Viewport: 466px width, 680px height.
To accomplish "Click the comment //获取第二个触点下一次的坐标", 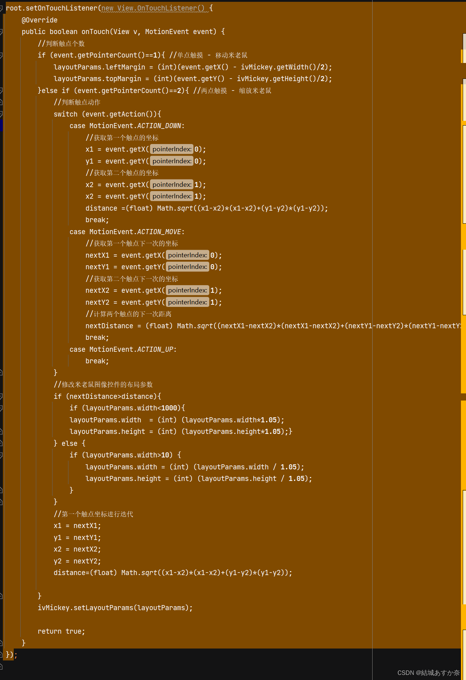I will pyautogui.click(x=132, y=279).
